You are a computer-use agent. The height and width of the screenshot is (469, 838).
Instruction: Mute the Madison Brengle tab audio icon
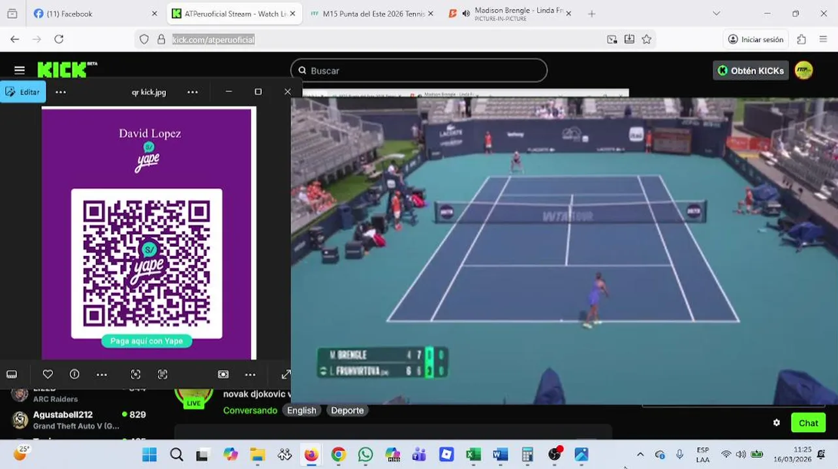[x=466, y=14]
